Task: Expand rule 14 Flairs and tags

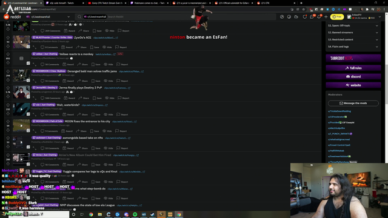Action: 353,47
